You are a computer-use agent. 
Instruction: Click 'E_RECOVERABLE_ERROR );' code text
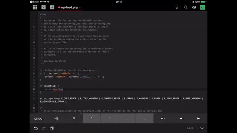(x=54, y=102)
